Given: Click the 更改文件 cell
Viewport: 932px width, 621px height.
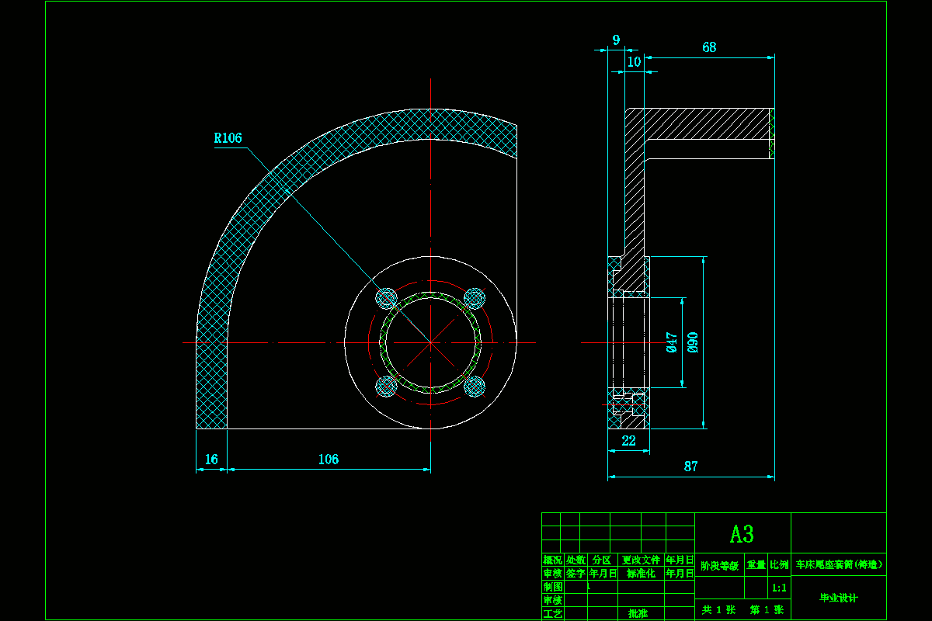Looking at the screenshot, I should [641, 560].
